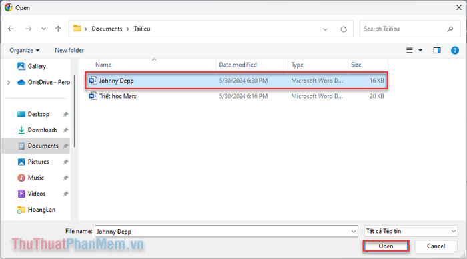467x259 pixels.
Task: Refresh the Tailieu folder view
Action: 344,29
